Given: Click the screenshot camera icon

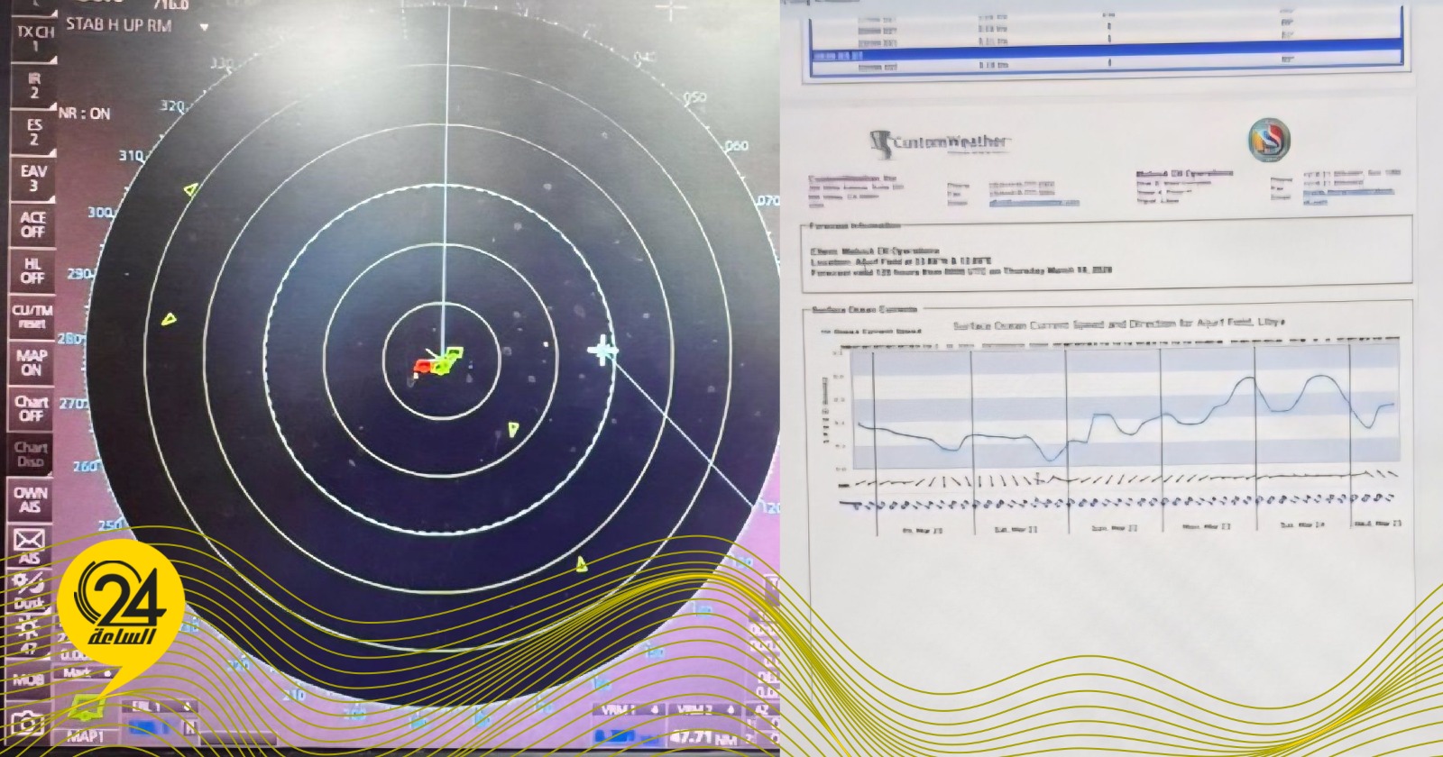Looking at the screenshot, I should tap(28, 723).
